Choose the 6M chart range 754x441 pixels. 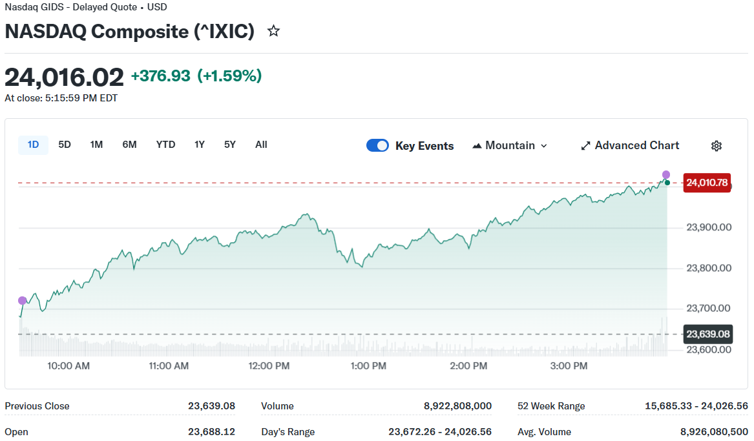[x=129, y=145]
